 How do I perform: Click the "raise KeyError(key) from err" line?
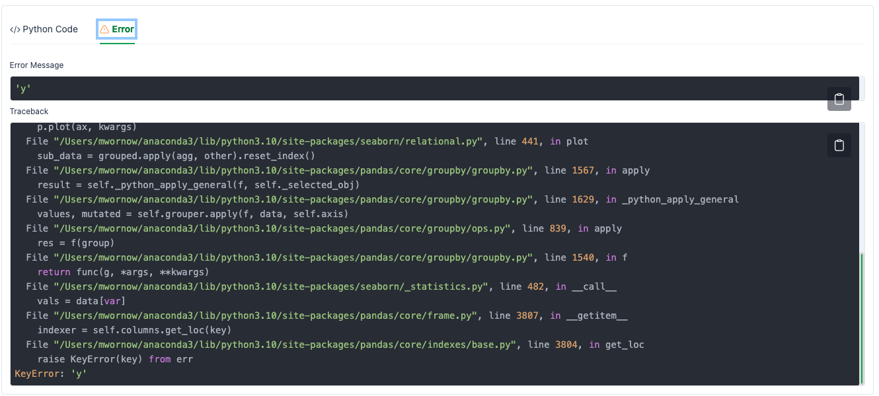116,359
